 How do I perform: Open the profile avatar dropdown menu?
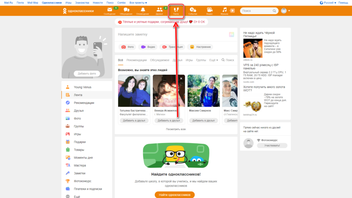click(x=286, y=11)
